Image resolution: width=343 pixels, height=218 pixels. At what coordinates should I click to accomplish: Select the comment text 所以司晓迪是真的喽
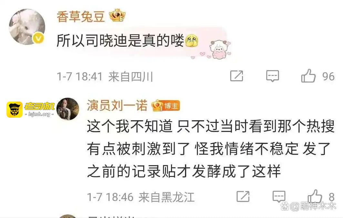click(x=120, y=41)
